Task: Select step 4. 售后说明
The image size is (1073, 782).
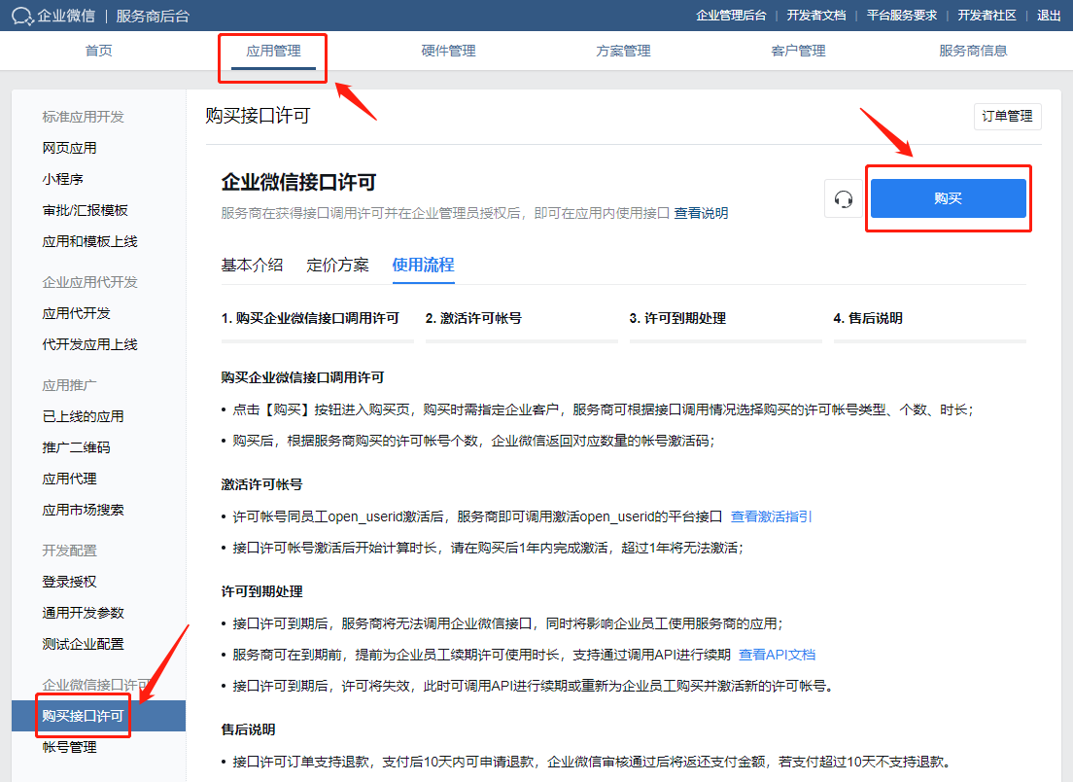Action: click(868, 318)
